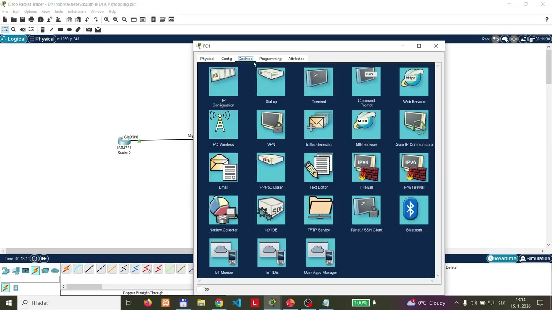Click the device search input field
This screenshot has width=552, height=310.
coord(30,280)
